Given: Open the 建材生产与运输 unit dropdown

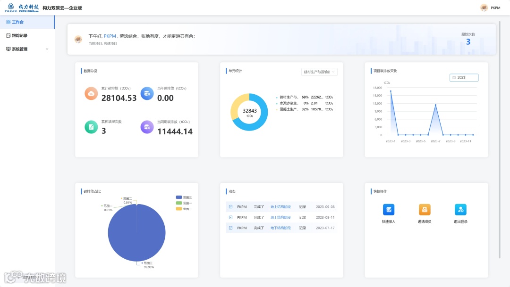Looking at the screenshot, I should [x=319, y=72].
